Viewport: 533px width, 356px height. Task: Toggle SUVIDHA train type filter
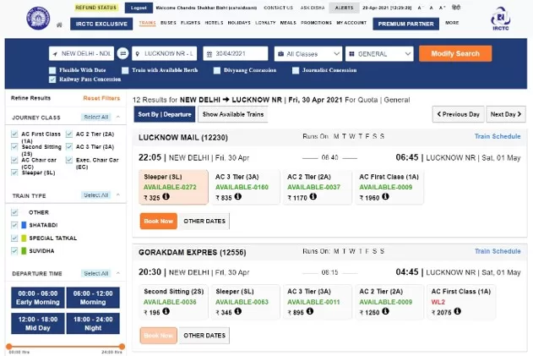coord(14,251)
